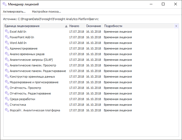The image size is (182, 140).
Task: Click the key icon next to PowerPoint Add-In
Action: pos(7,37)
